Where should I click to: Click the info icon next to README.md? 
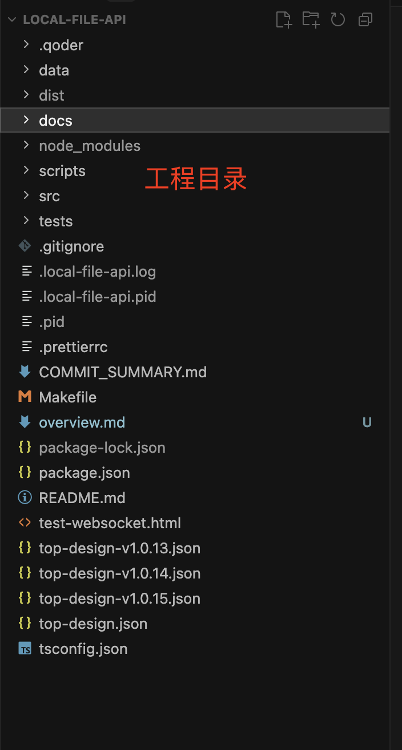[x=25, y=498]
